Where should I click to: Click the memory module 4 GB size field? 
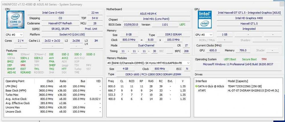[x=125, y=69]
